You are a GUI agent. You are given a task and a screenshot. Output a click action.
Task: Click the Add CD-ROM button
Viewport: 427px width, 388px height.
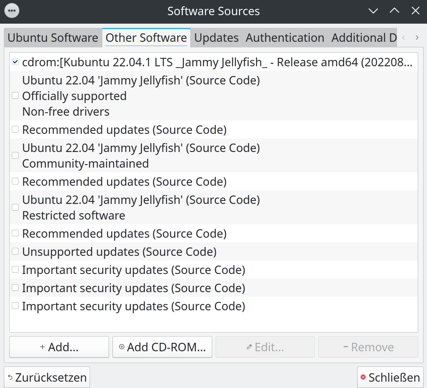click(x=162, y=347)
